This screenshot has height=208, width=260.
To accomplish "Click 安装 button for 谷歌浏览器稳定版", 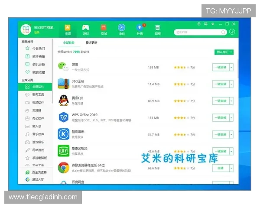I will pos(221,168).
